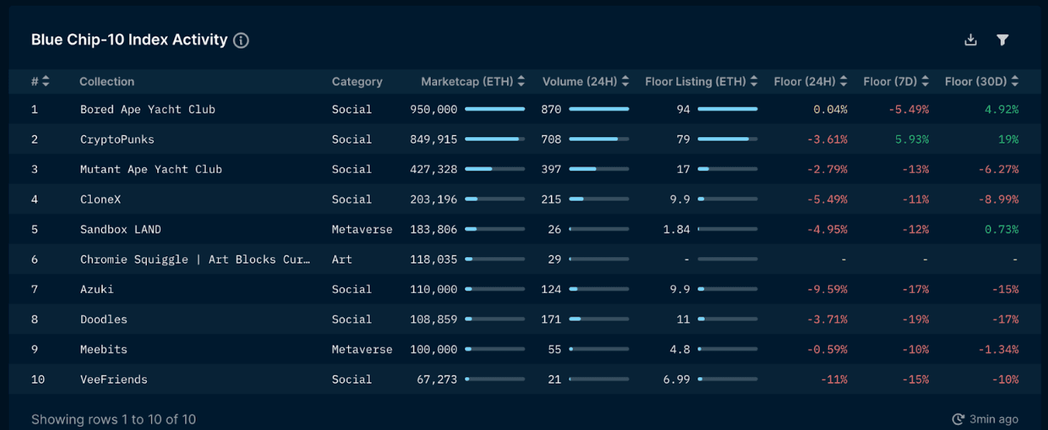Click the Collection column header
Viewport: 1048px width, 430px height.
tap(107, 81)
